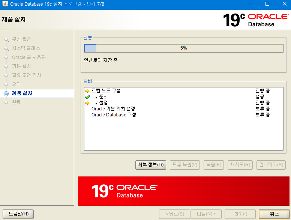Select the 설정 status row

tap(183, 103)
